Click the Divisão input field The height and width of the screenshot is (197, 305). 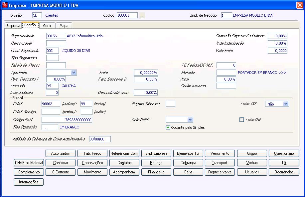[x=37, y=15]
